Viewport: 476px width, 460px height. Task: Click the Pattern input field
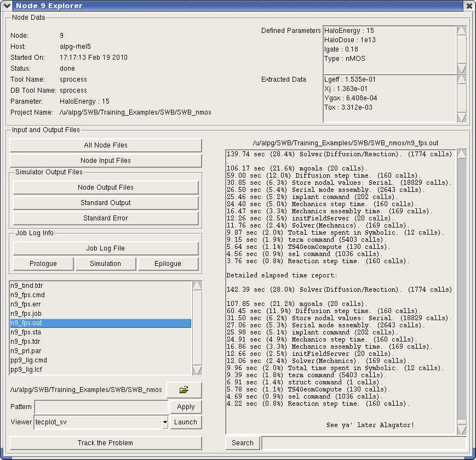point(101,407)
